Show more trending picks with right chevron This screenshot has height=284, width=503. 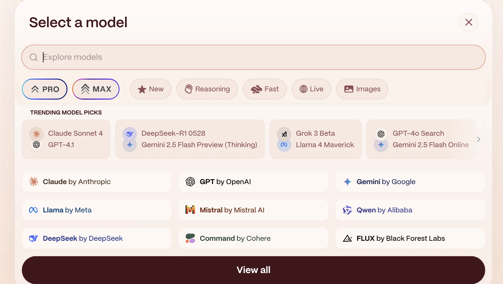478,139
